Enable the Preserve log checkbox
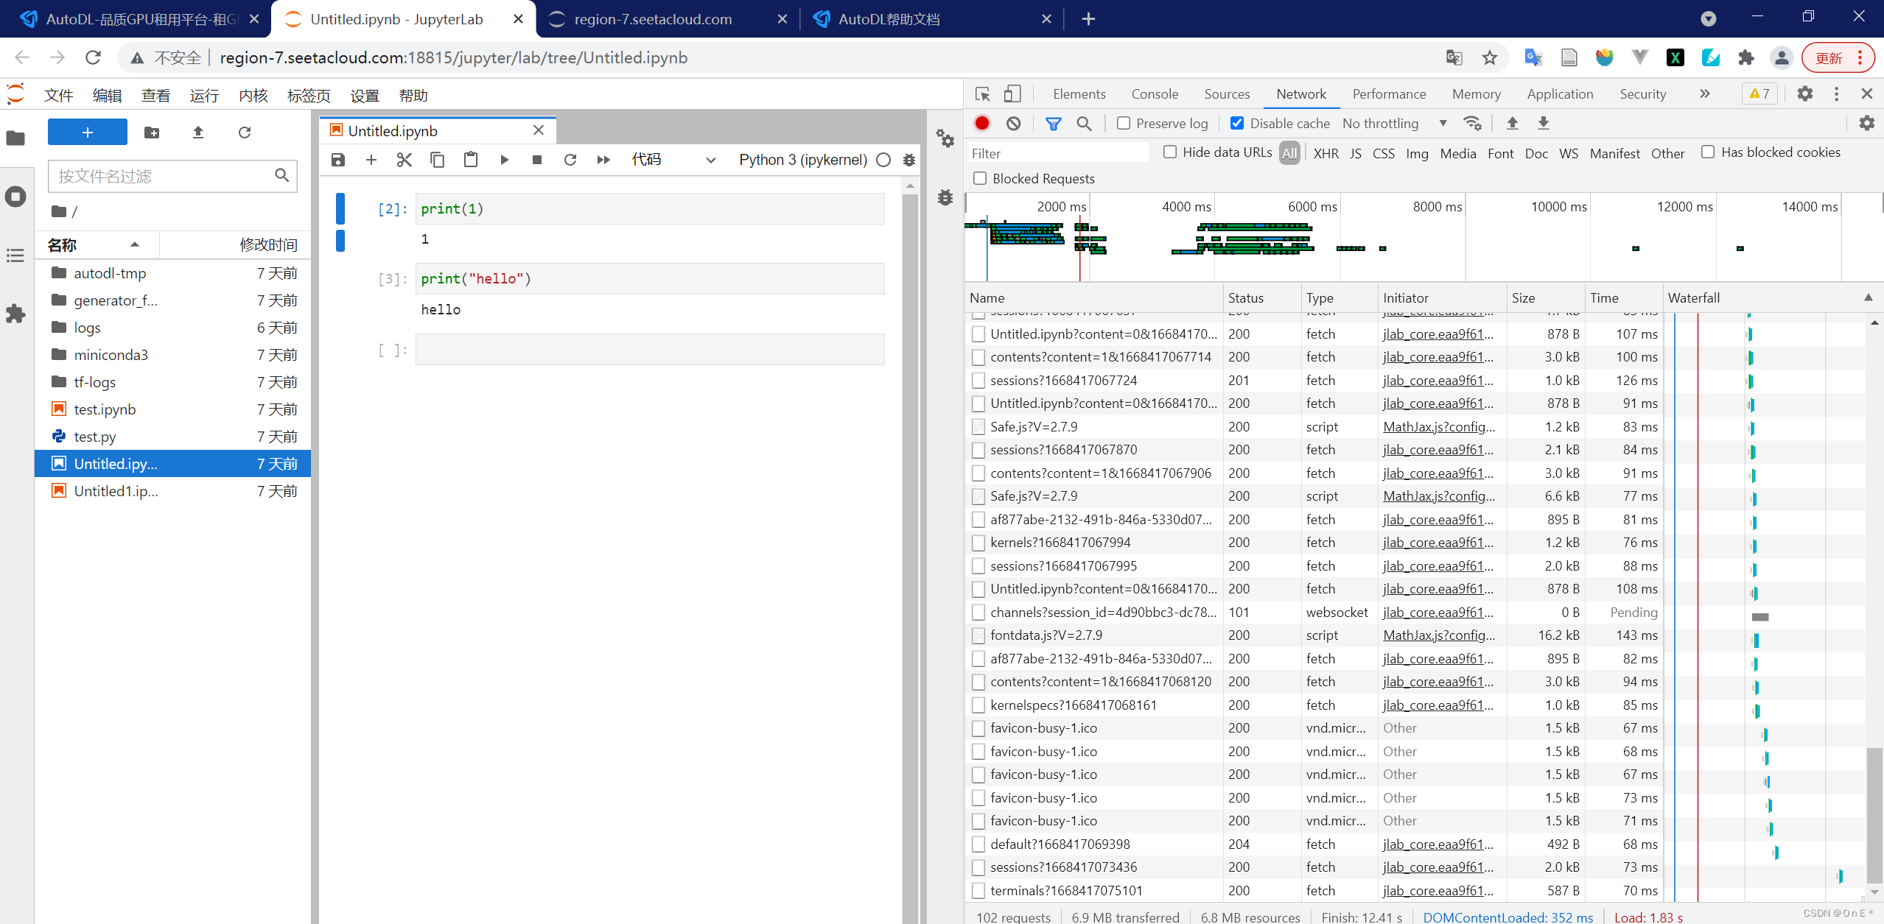Image resolution: width=1884 pixels, height=924 pixels. pyautogui.click(x=1124, y=123)
